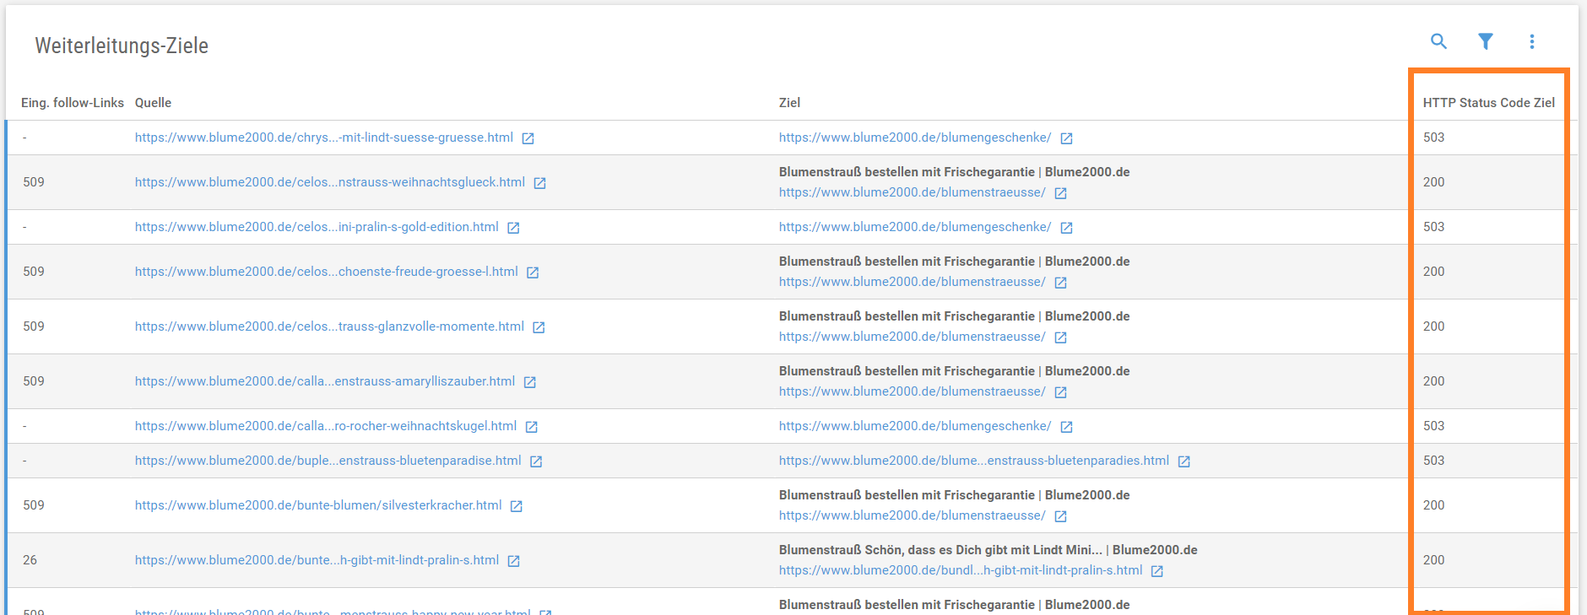Screen dimensions: 1587x615
Task: Open the three-dot more options menu
Action: tap(1532, 41)
